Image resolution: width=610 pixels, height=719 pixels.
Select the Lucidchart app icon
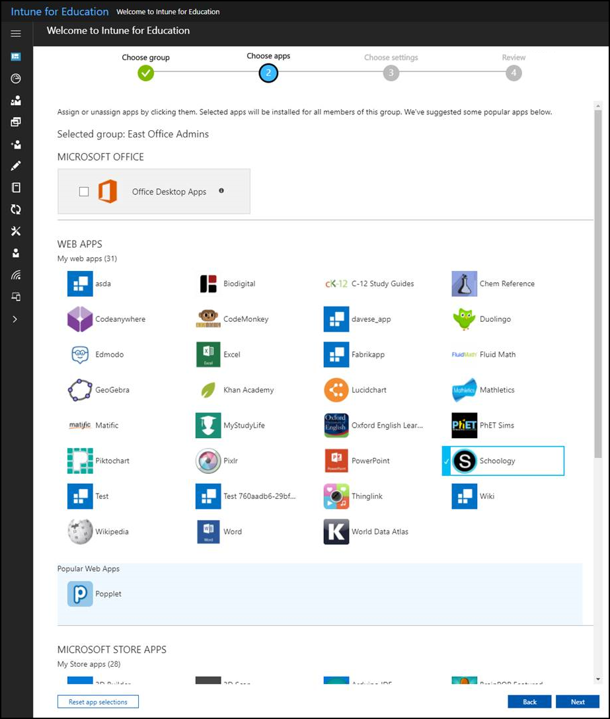(x=336, y=390)
